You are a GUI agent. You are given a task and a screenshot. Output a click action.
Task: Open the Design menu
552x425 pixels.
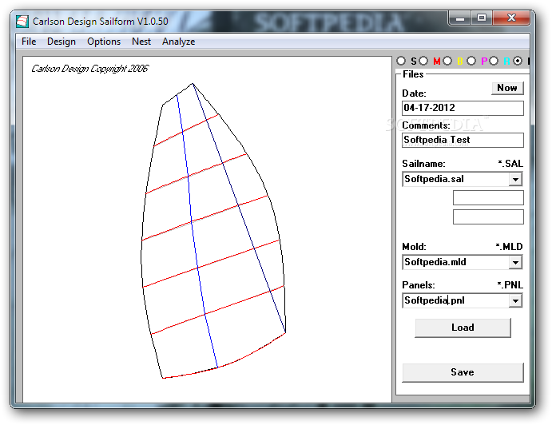pos(62,42)
